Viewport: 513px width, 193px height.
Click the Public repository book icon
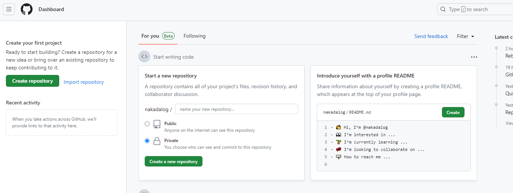157,124
